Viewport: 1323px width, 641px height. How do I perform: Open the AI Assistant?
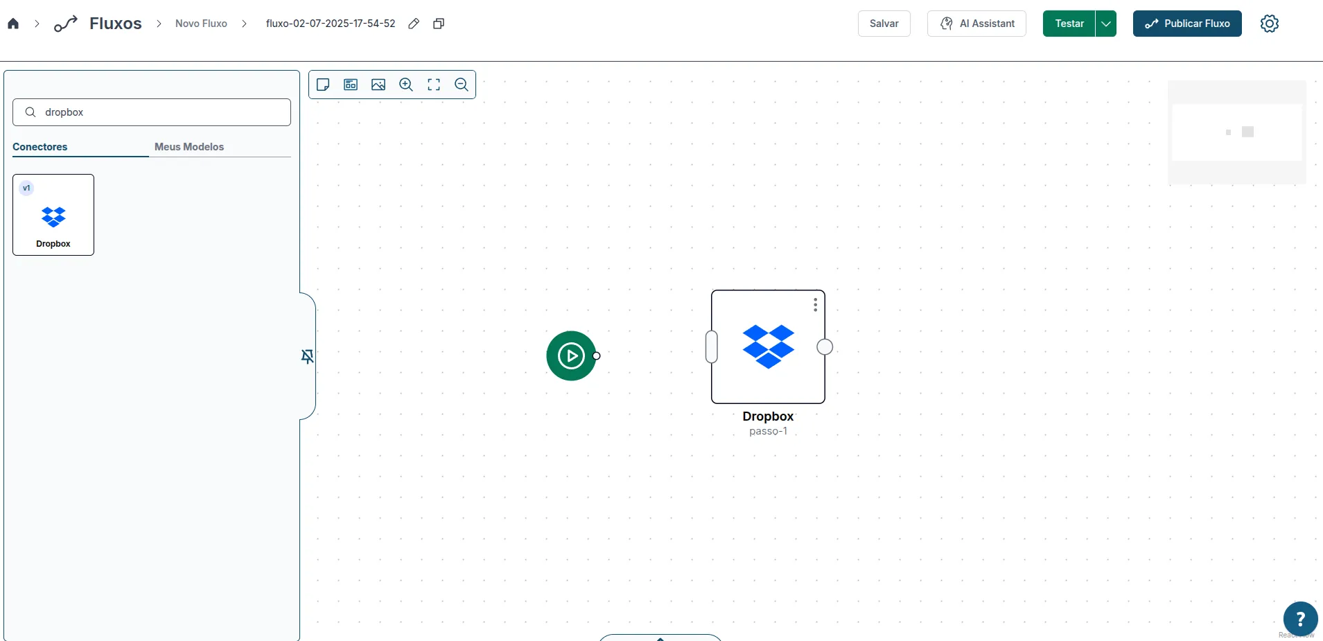point(976,24)
